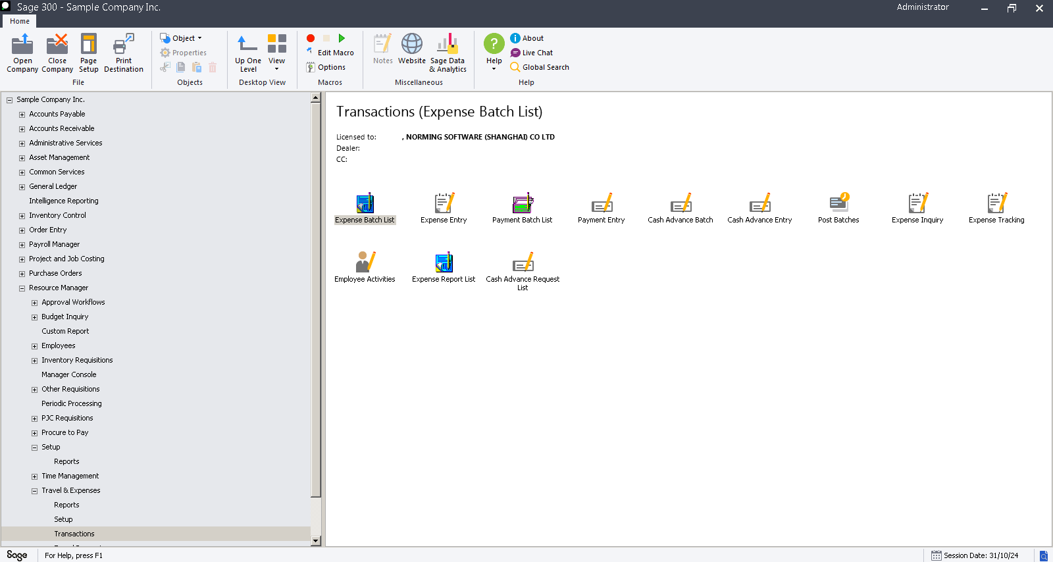Collapse the Resource Manager tree node

tap(22, 288)
